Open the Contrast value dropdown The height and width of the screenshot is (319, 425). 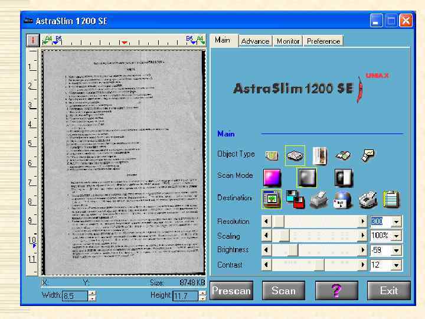[x=396, y=265]
